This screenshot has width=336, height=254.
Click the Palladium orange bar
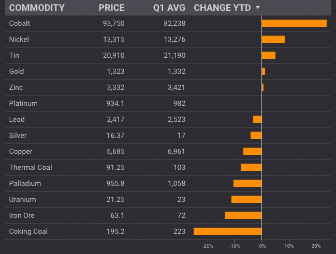click(247, 183)
